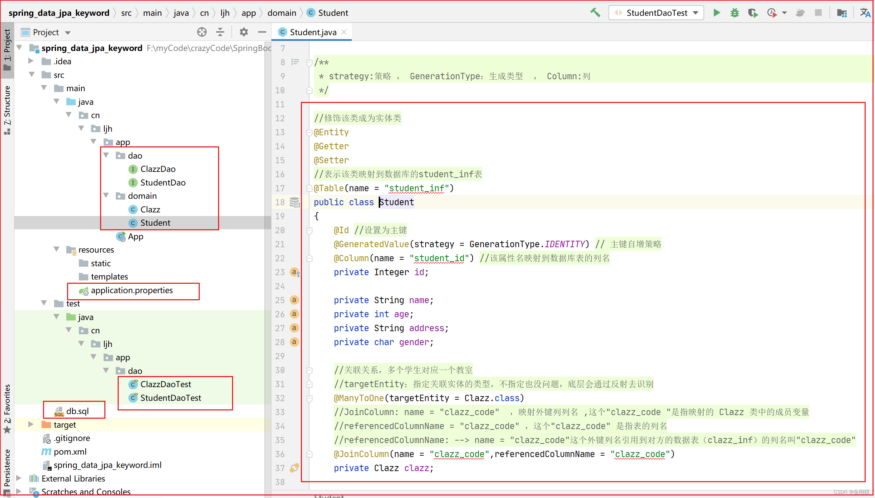Collapse the dao package under main
This screenshot has height=498, width=875.
click(x=106, y=155)
